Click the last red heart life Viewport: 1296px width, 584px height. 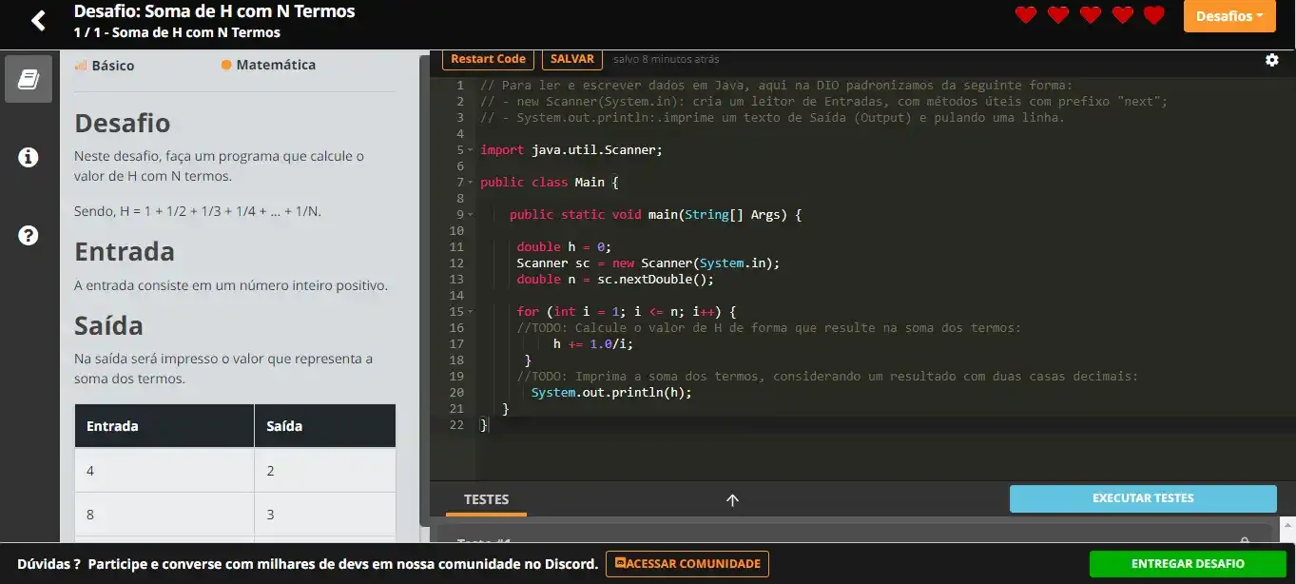[x=1154, y=15]
